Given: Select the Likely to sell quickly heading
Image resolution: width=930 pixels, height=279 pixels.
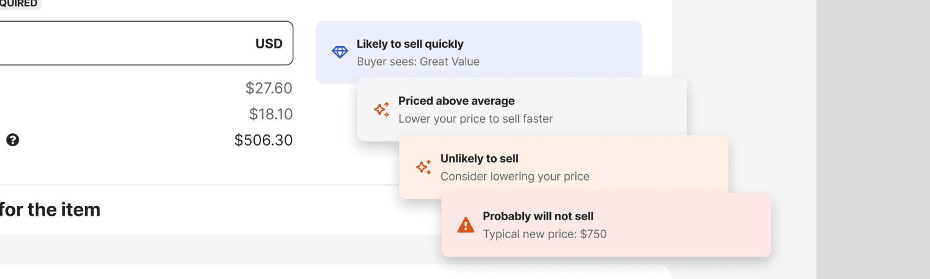Looking at the screenshot, I should 410,44.
